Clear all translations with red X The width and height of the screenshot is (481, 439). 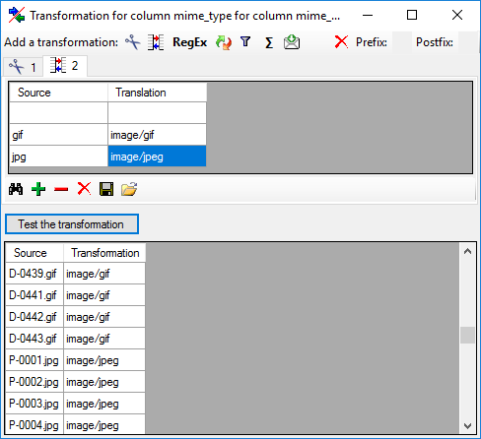tap(84, 189)
